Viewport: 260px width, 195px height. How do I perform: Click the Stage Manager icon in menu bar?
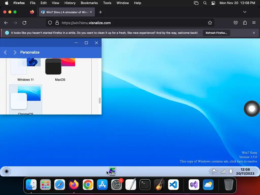coord(196,3)
